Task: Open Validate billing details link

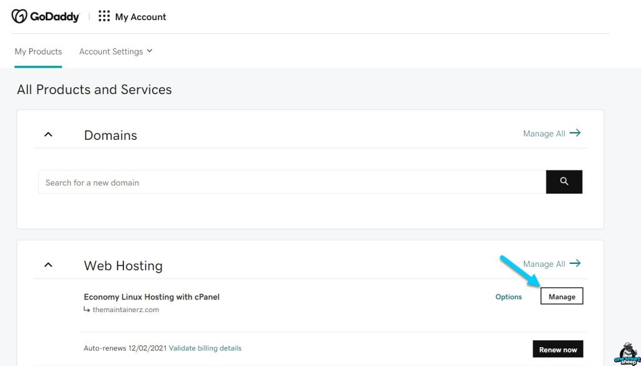Action: [x=205, y=348]
